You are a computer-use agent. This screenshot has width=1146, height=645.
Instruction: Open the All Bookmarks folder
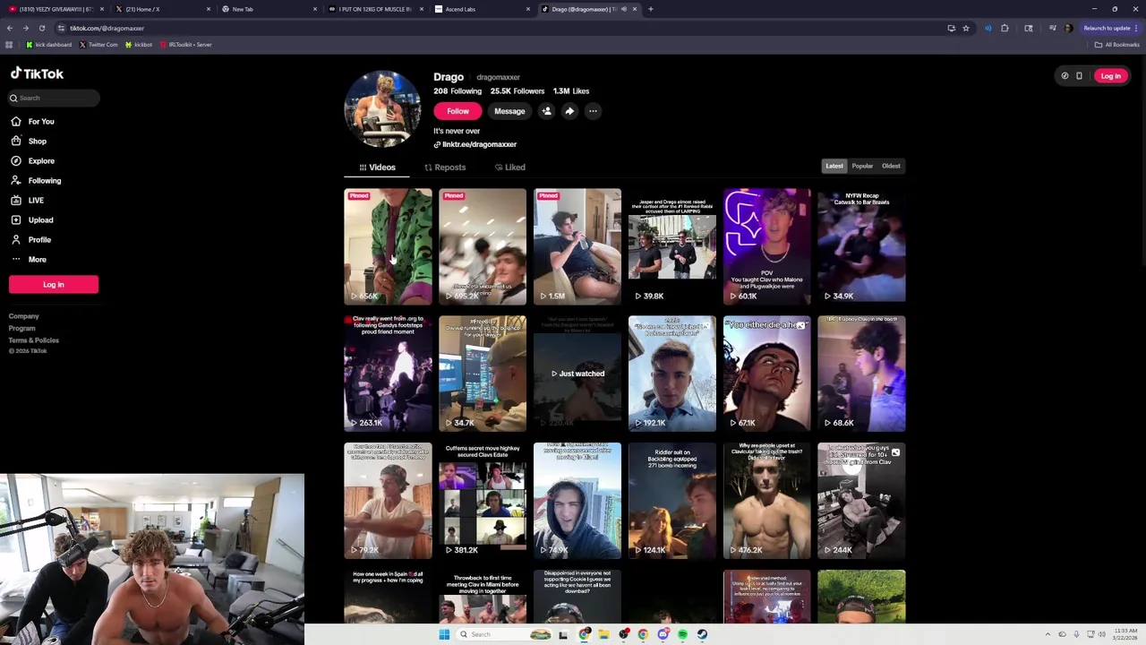pyautogui.click(x=1117, y=45)
